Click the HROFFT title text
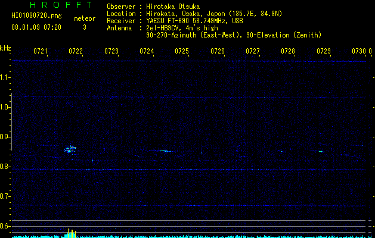The height and width of the screenshot is (238, 375). click(x=61, y=5)
